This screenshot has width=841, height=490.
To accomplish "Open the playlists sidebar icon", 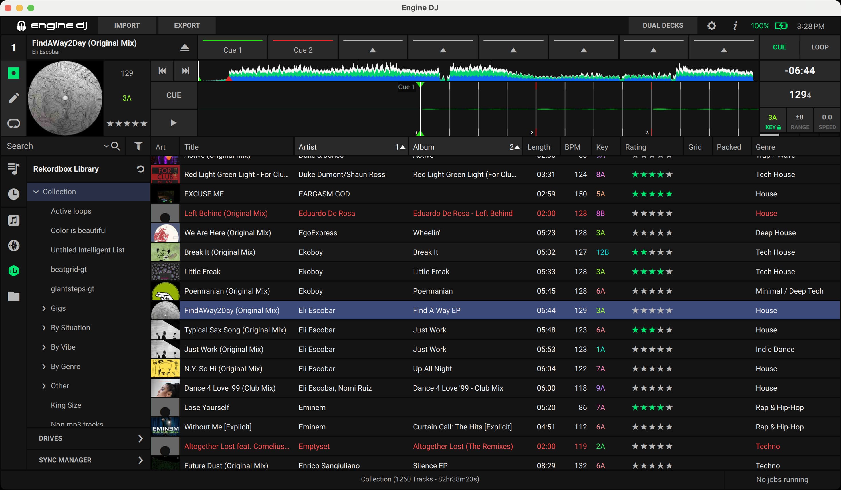I will click(x=14, y=169).
